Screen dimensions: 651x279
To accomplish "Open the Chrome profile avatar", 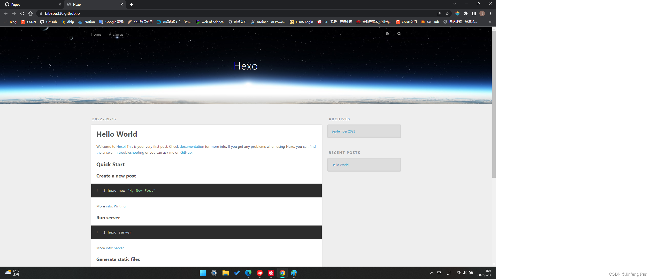I will (482, 13).
